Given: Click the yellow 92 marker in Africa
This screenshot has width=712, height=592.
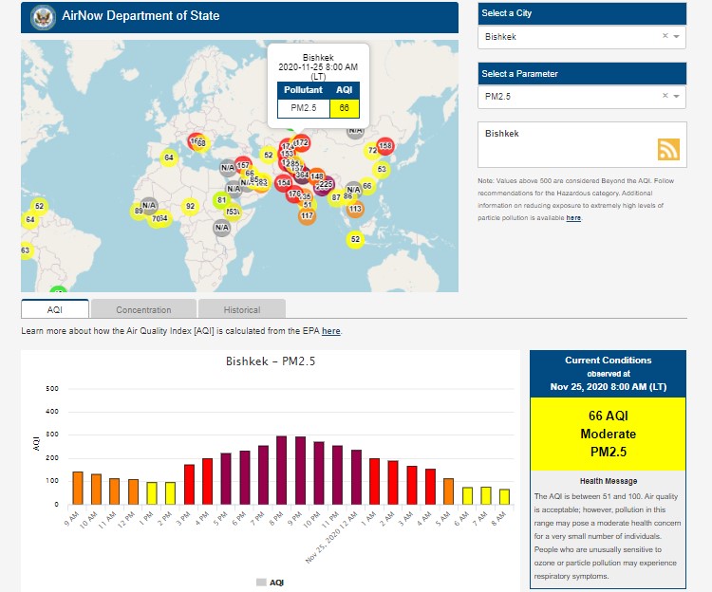Looking at the screenshot, I should pos(190,206).
